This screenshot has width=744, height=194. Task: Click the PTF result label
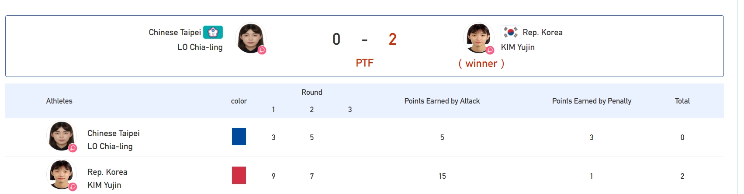coord(364,63)
